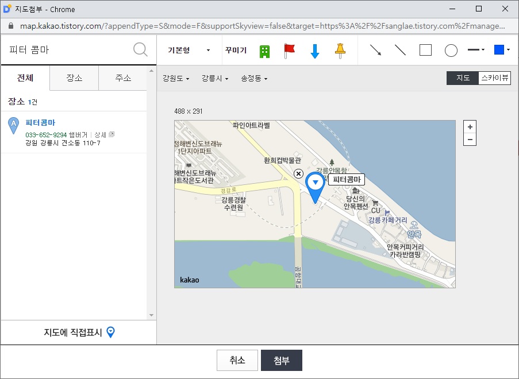Screen dimensions: 519x379
Task: Expand the 강원도 province dropdown
Action: click(x=176, y=78)
